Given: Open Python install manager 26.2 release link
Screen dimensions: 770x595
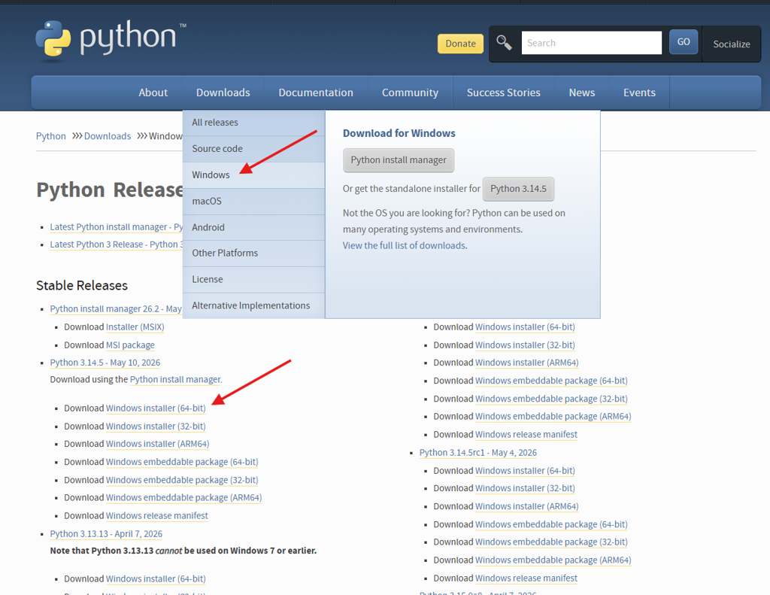Looking at the screenshot, I should click(116, 309).
